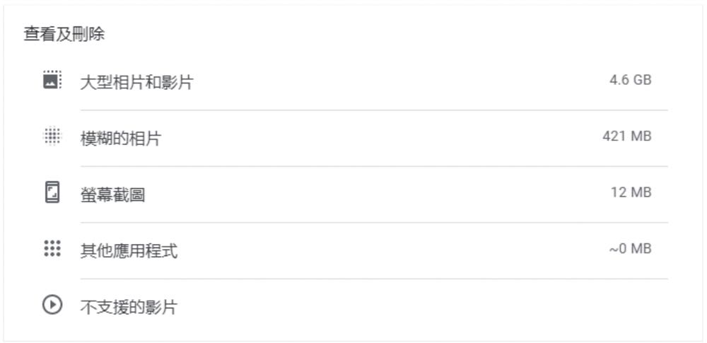Click the 12 MB size value
This screenshot has height=343, width=707.
click(631, 192)
